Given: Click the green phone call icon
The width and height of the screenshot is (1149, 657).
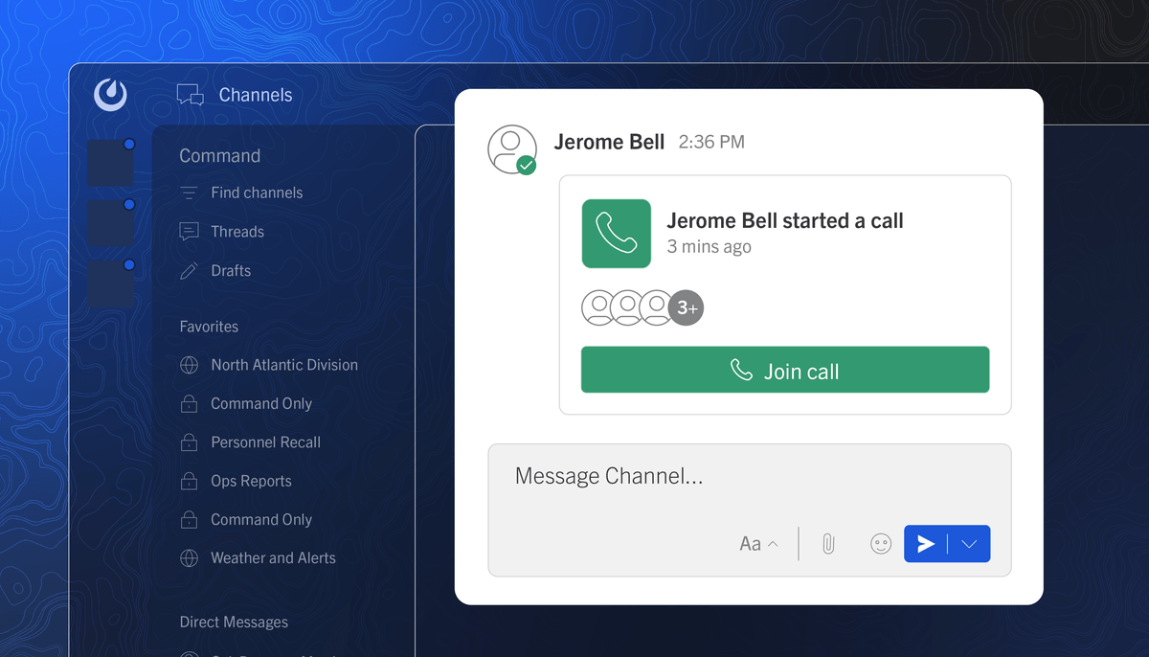Looking at the screenshot, I should point(617,234).
